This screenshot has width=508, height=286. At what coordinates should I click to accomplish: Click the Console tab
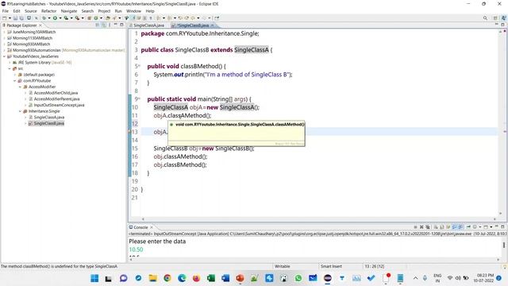pyautogui.click(x=140, y=227)
